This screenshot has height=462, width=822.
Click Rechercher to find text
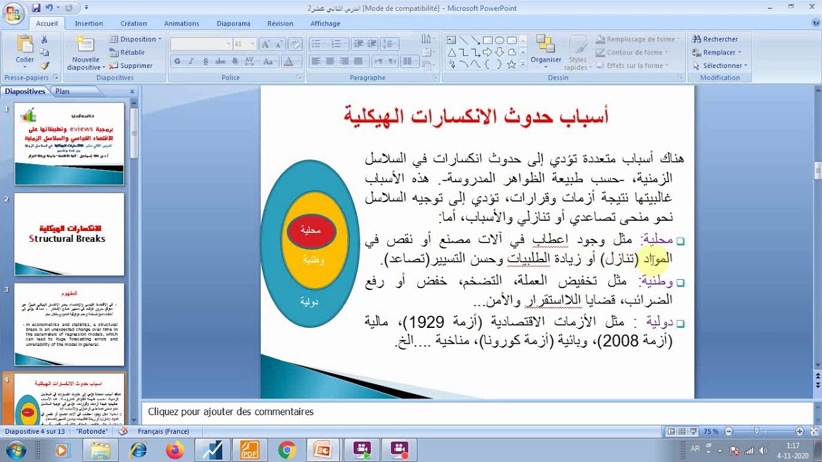point(715,39)
